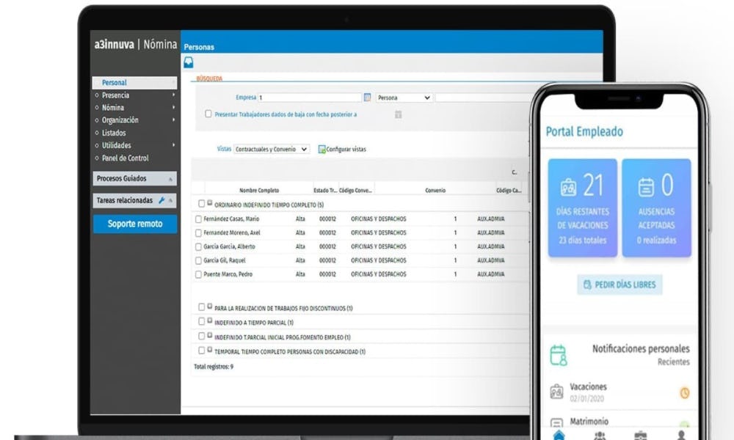Viewport: 734px width, 440px height.
Task: Click the calendar icon beside baja date
Action: tap(398, 114)
